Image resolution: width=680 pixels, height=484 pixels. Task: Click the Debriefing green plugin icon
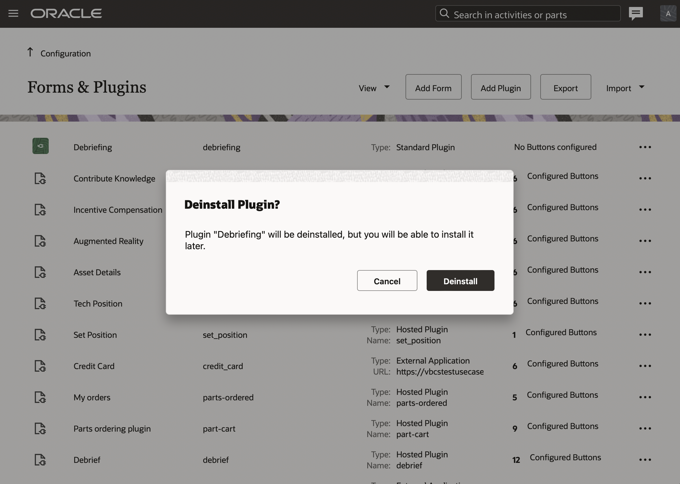(x=41, y=146)
